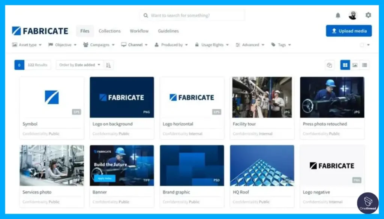Click the Usage Rights lock icon
The width and height of the screenshot is (384, 219).
(x=196, y=45)
